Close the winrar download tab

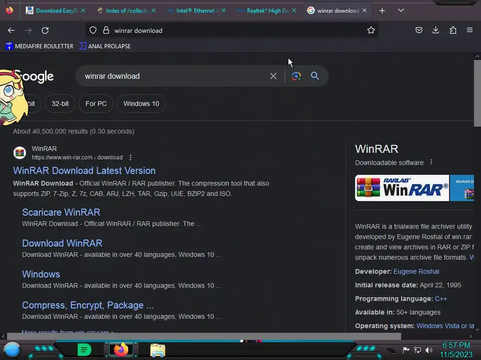(x=365, y=10)
